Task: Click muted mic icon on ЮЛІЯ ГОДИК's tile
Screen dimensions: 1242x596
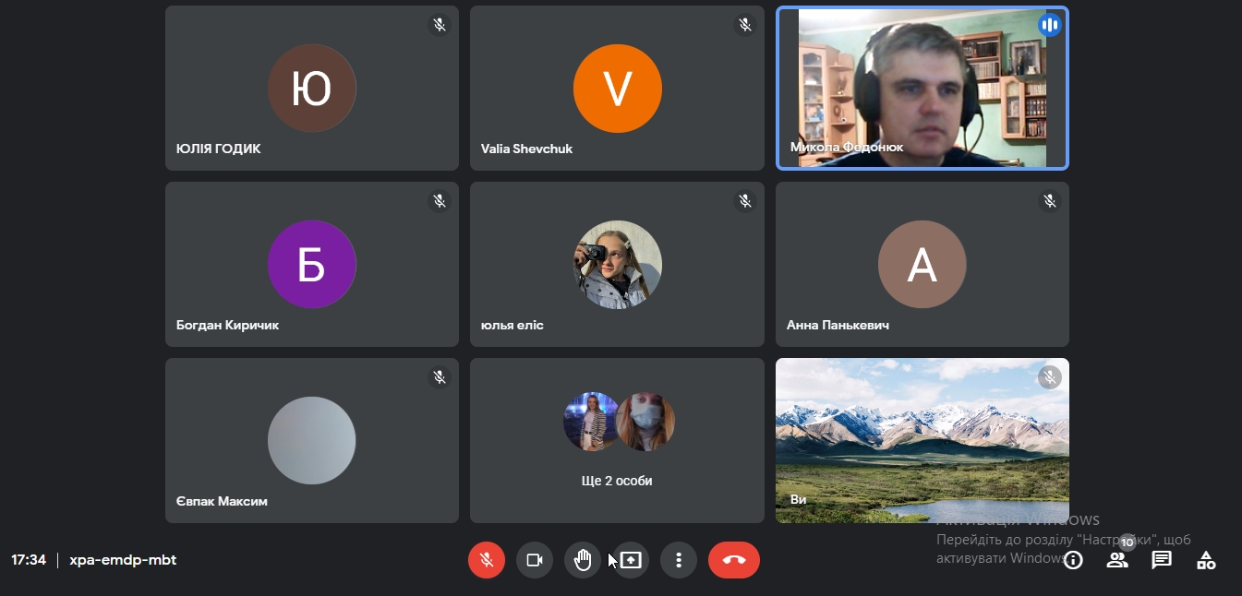Action: tap(440, 25)
